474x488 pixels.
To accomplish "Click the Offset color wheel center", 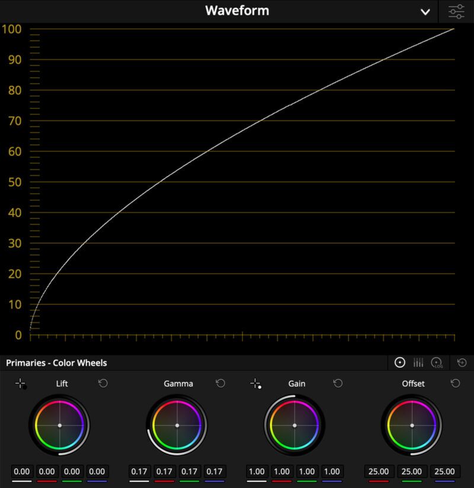I will [412, 425].
